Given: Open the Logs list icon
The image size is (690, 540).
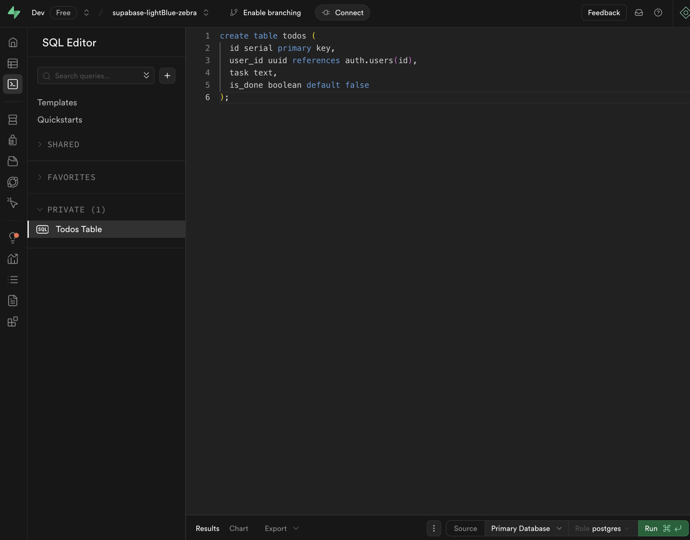Looking at the screenshot, I should click(x=13, y=280).
